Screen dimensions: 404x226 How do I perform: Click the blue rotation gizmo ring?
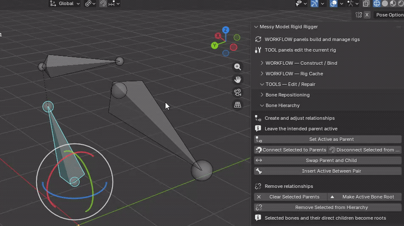pyautogui.click(x=75, y=197)
